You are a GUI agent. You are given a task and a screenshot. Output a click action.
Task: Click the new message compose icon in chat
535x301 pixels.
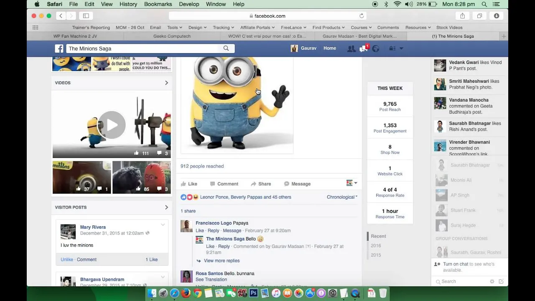(501, 281)
